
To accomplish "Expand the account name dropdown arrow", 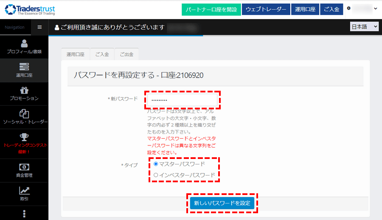I will (376, 8).
